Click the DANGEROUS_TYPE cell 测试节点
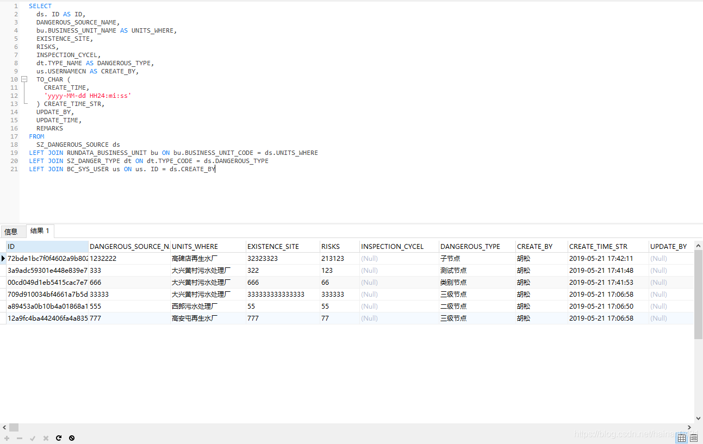Viewport: 703px width, 444px height. coord(477,270)
